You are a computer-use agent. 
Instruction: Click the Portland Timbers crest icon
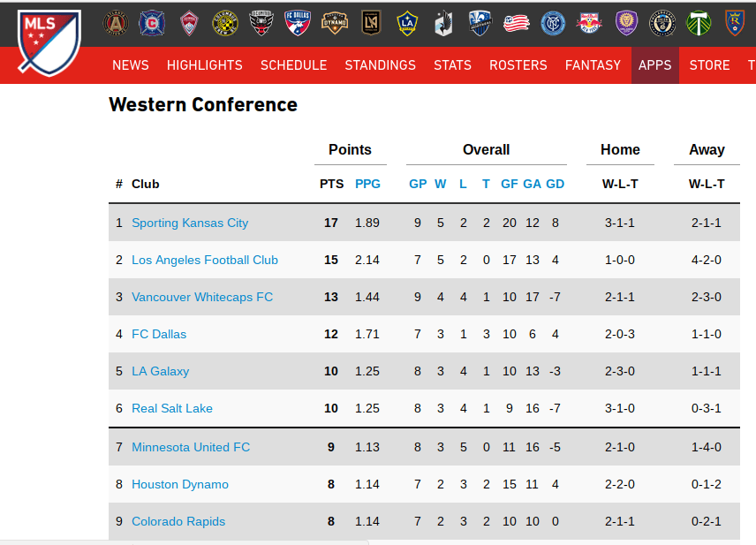point(698,23)
